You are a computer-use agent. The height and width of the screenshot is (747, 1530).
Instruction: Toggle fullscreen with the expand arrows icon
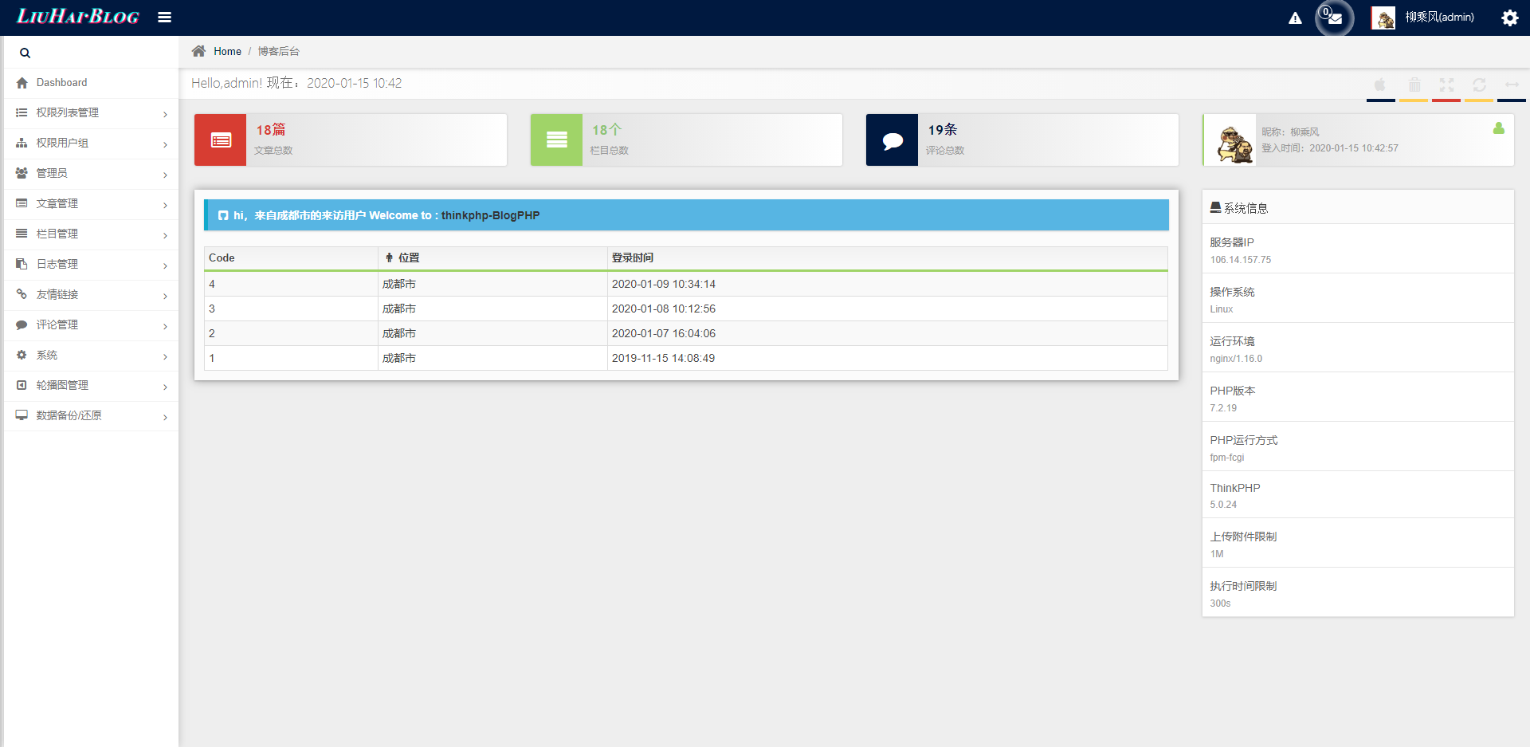click(x=1446, y=85)
